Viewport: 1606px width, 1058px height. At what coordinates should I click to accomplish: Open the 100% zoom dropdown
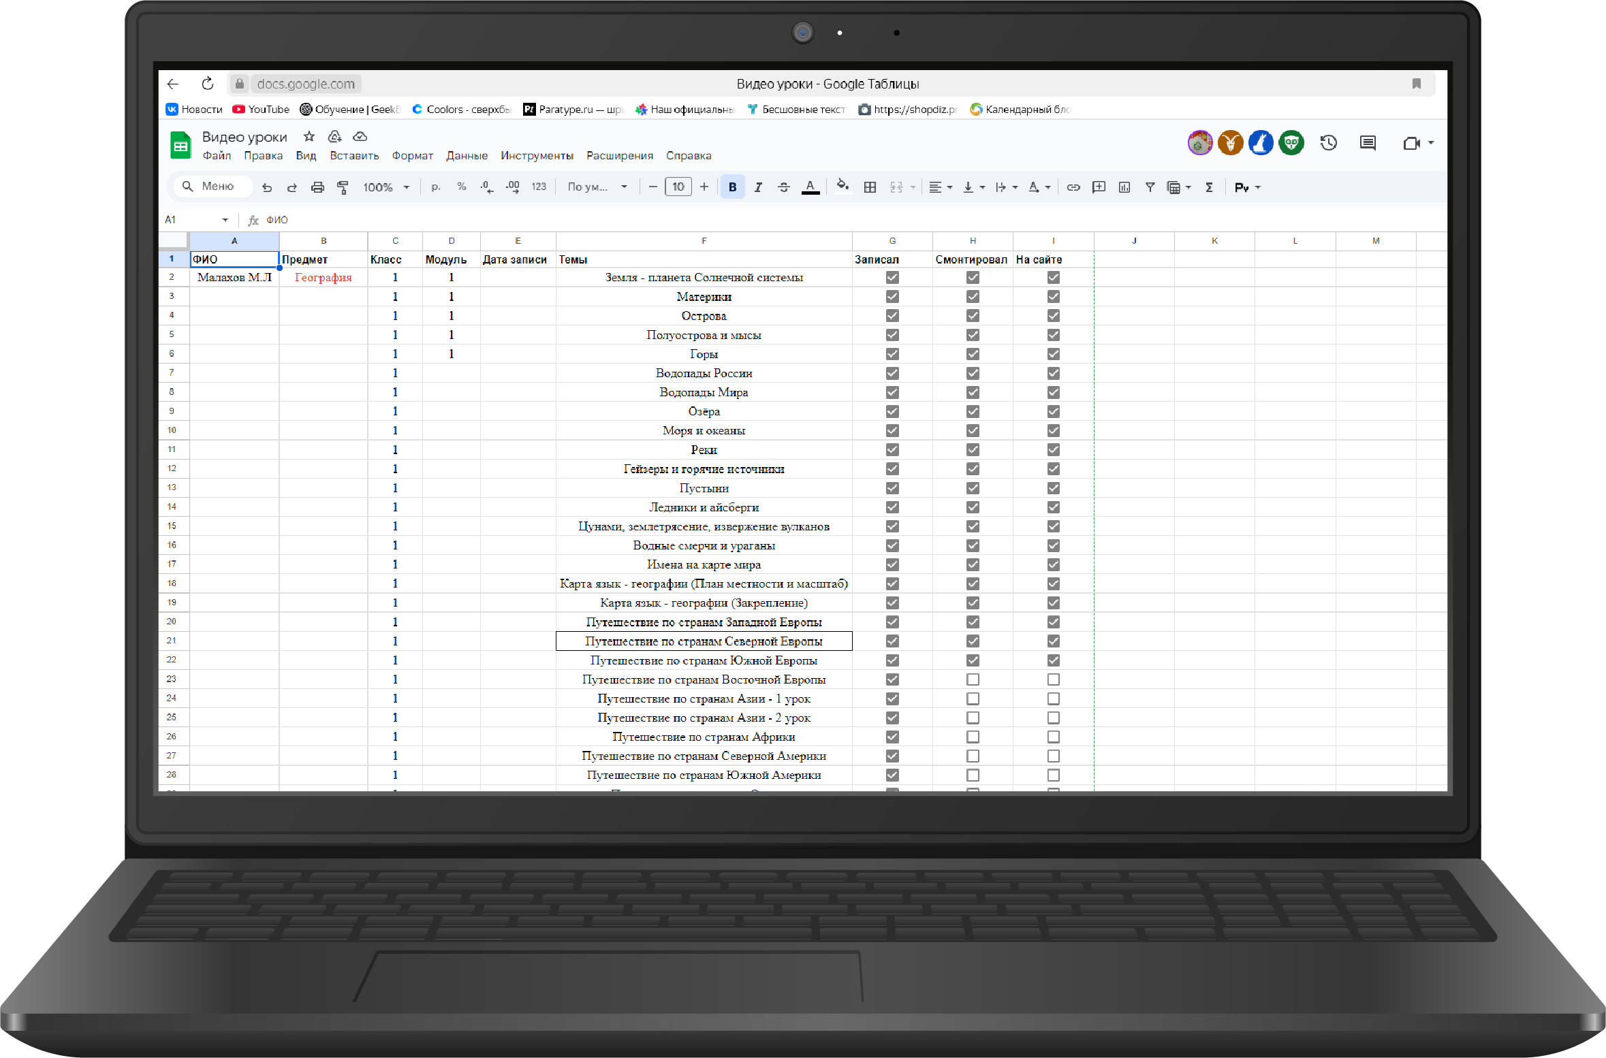[x=385, y=187]
